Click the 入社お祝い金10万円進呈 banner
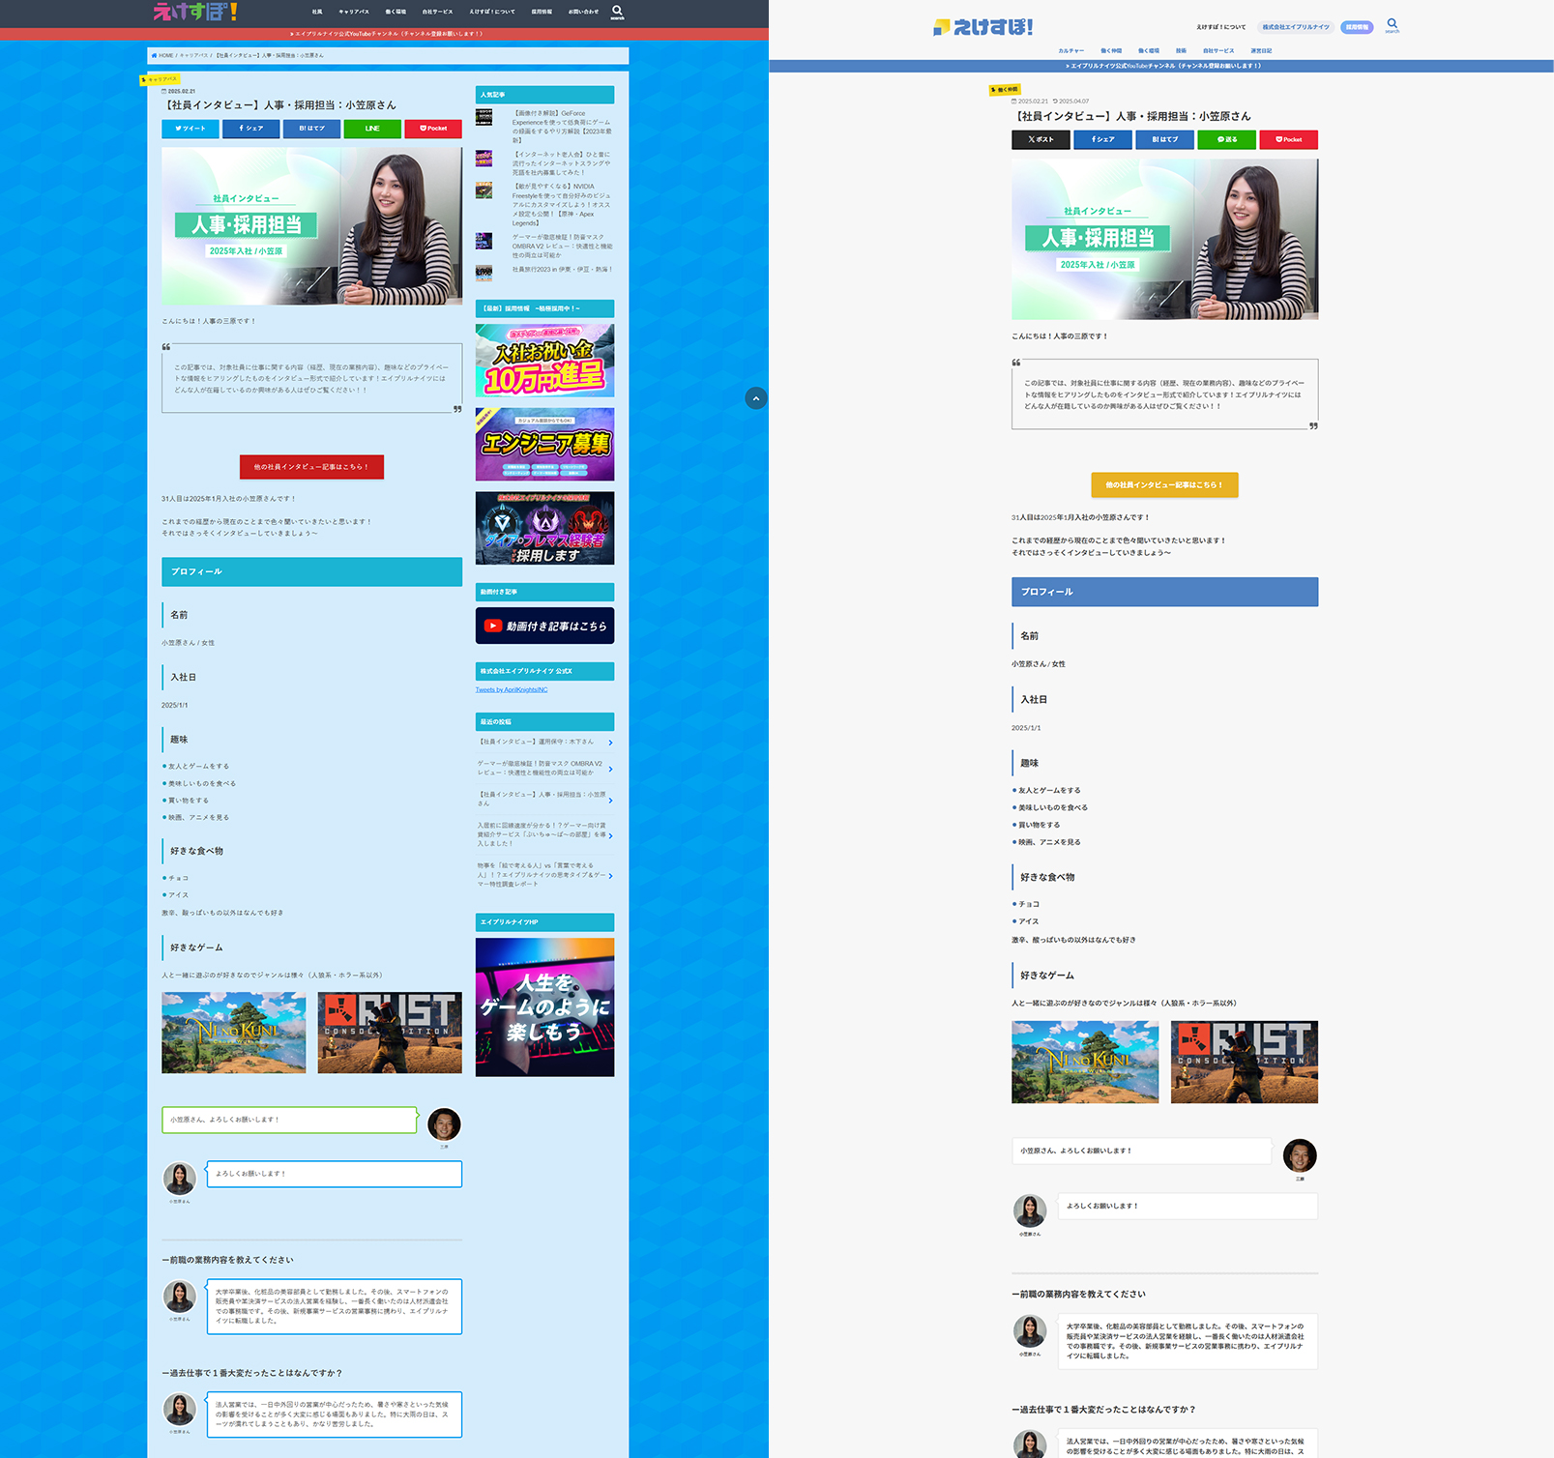This screenshot has height=1458, width=1554. coord(544,361)
